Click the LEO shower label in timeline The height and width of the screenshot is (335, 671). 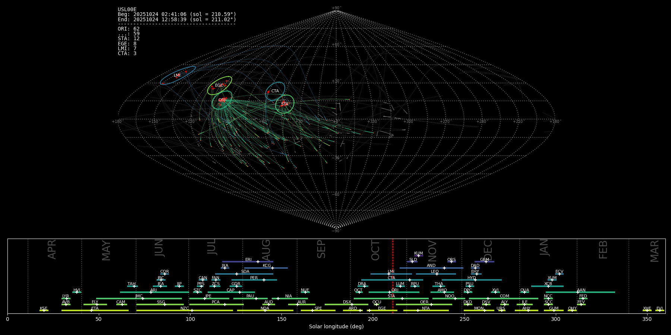click(x=435, y=272)
